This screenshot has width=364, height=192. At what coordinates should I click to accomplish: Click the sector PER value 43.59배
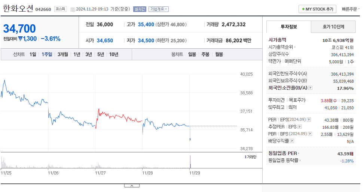coord(345,154)
